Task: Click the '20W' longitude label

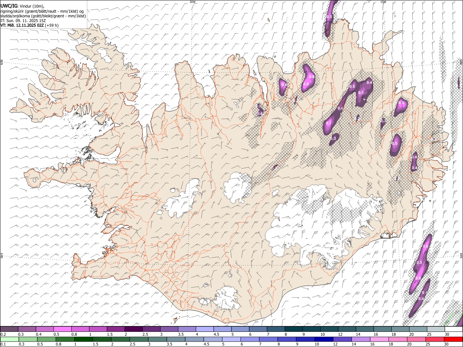Action: pyautogui.click(x=192, y=2)
